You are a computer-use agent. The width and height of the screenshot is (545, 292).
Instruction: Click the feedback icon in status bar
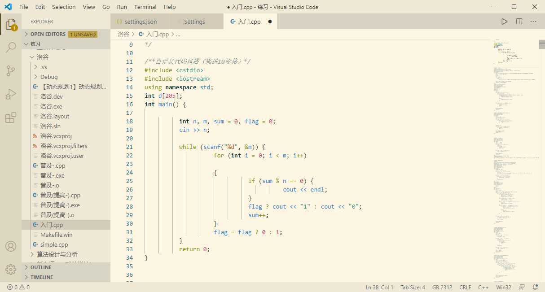pyautogui.click(x=522, y=287)
